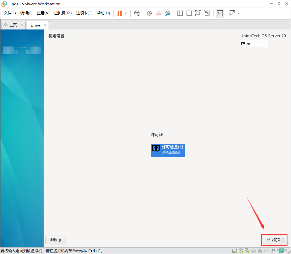Click the 初始设置 heading text
Screen dimensions: 291x254
(56, 36)
